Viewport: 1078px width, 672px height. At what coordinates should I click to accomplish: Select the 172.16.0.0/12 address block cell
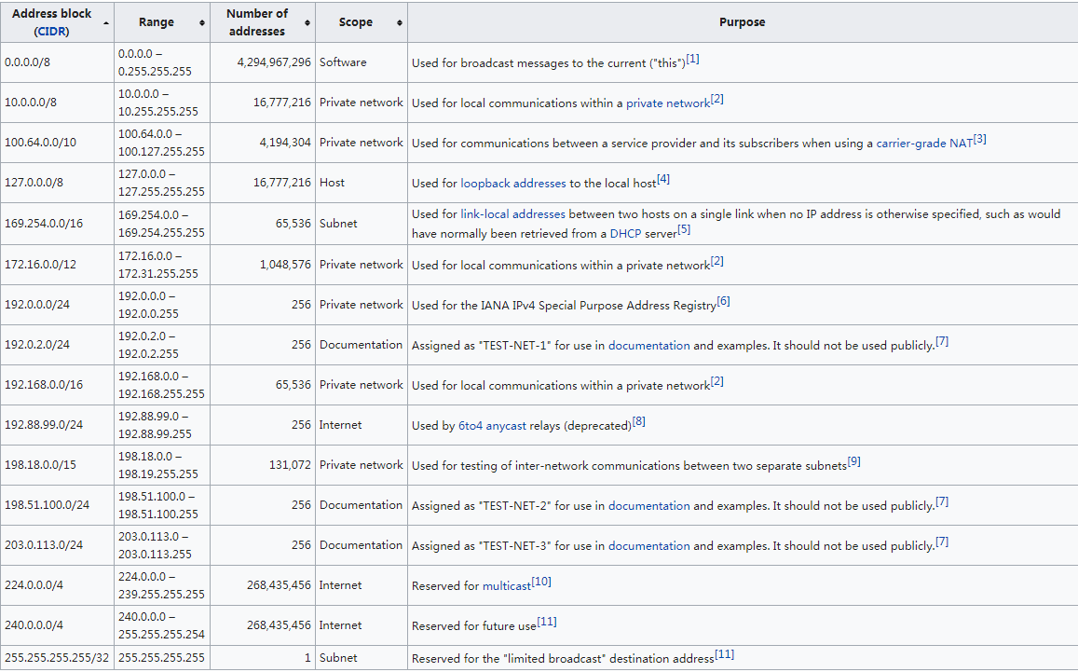point(57,264)
